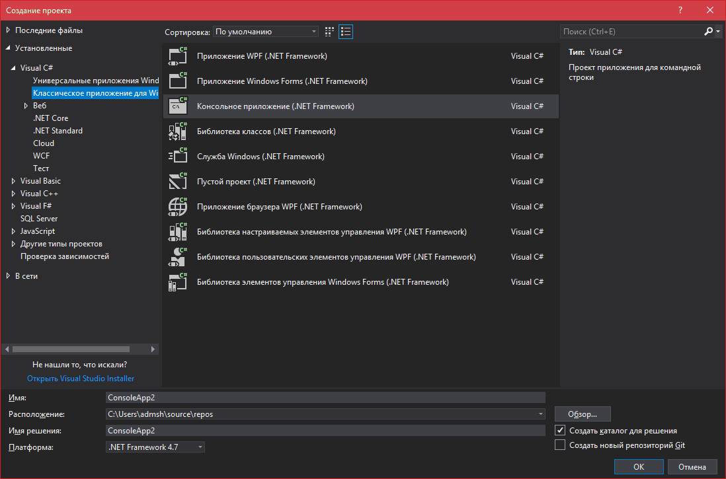The image size is (726, 479).
Task: Click the empty project template icon
Action: click(x=178, y=182)
